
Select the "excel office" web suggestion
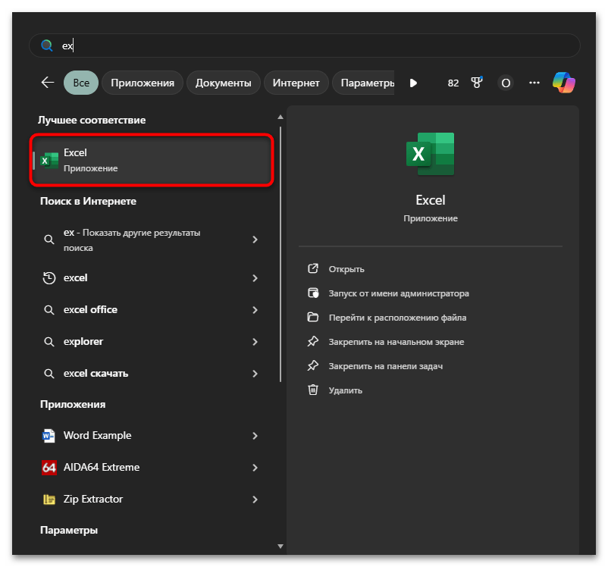pyautogui.click(x=149, y=310)
